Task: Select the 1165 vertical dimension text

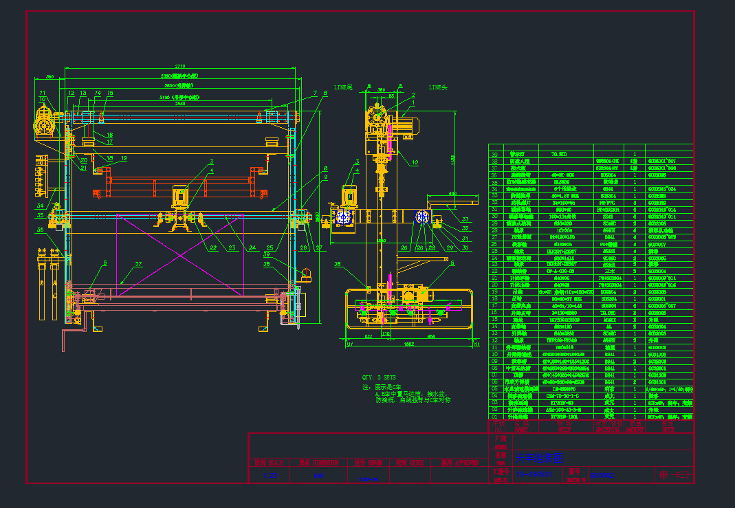Action: pyautogui.click(x=452, y=159)
